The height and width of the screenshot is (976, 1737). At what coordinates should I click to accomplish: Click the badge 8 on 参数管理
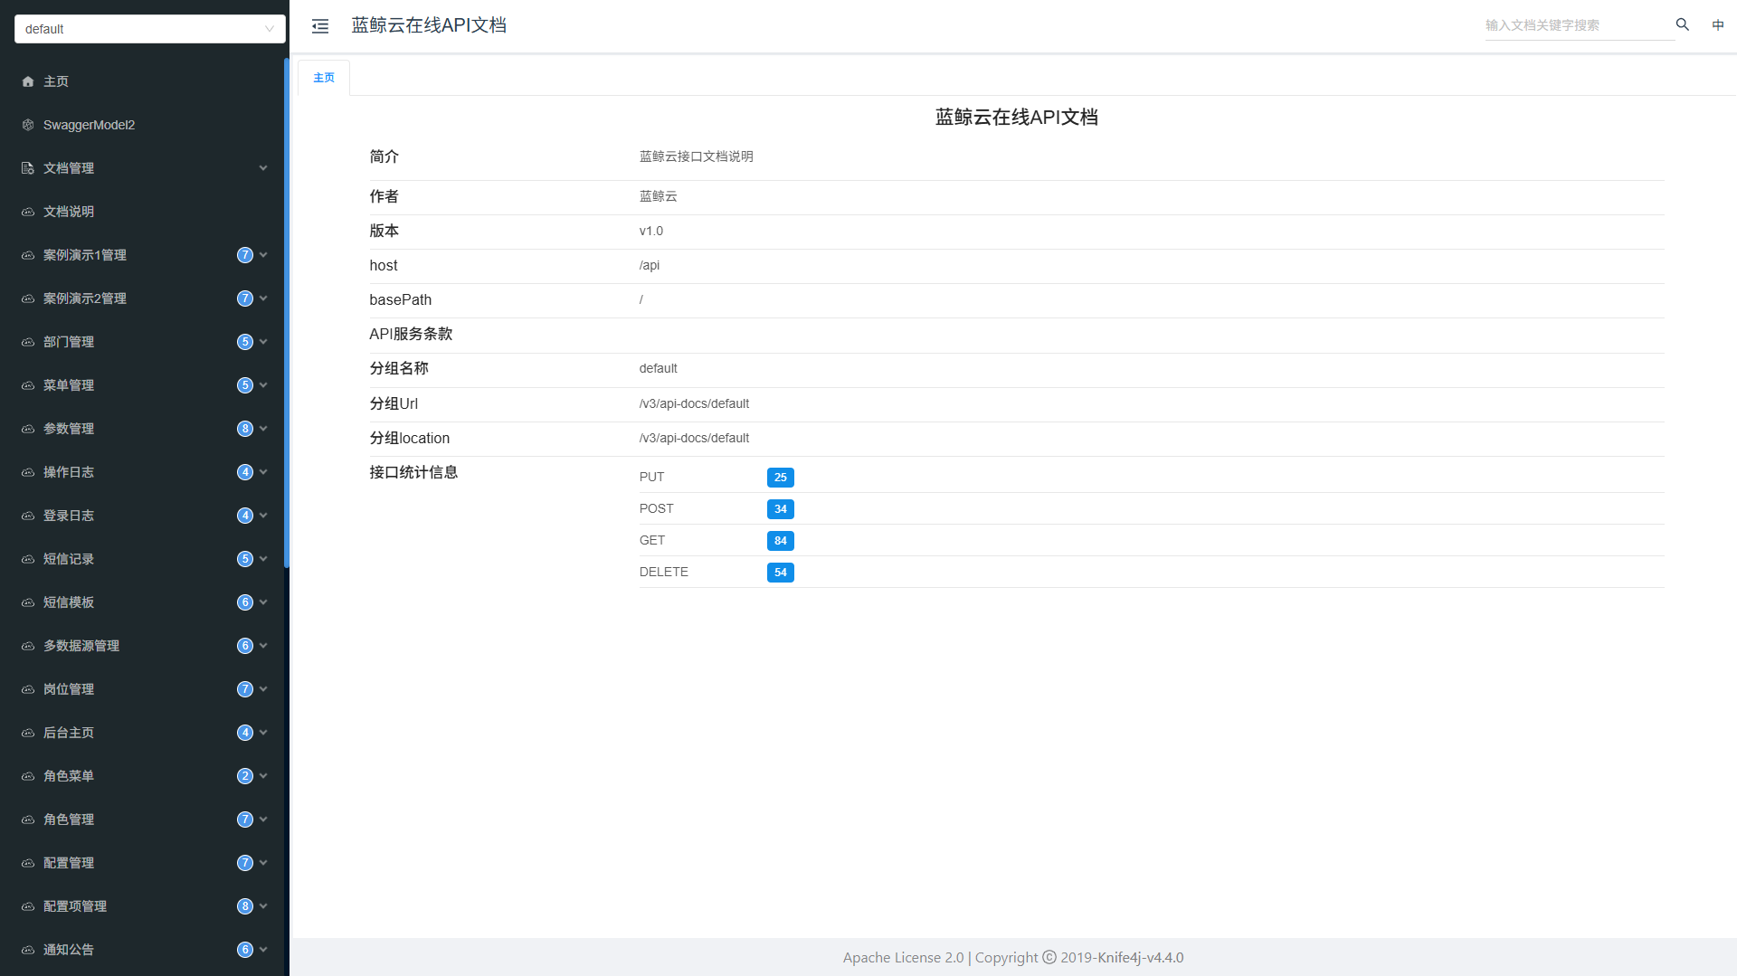[245, 429]
